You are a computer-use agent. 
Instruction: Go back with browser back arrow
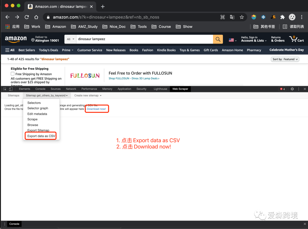point(7,17)
